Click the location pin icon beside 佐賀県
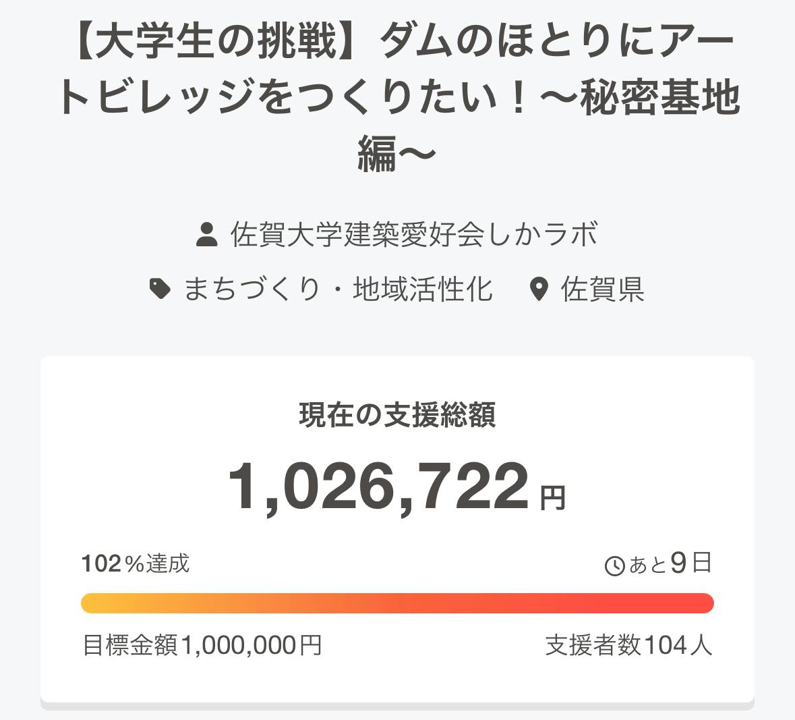The height and width of the screenshot is (720, 795). tap(538, 290)
